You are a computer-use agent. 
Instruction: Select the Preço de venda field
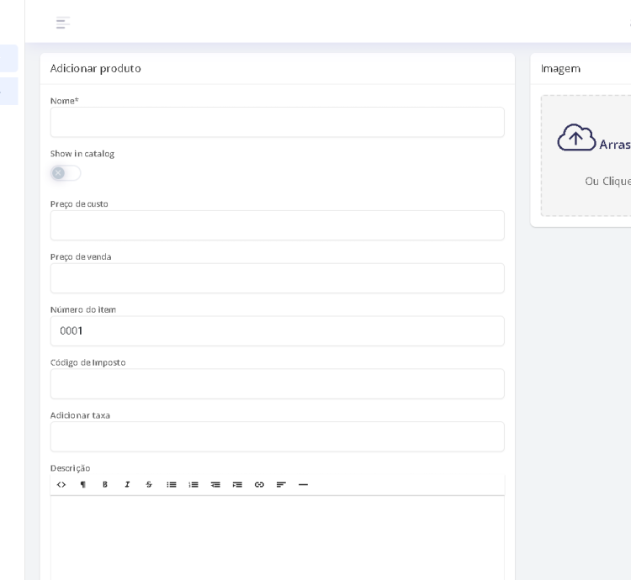click(x=277, y=278)
